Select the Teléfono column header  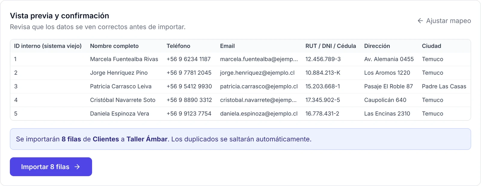point(178,46)
